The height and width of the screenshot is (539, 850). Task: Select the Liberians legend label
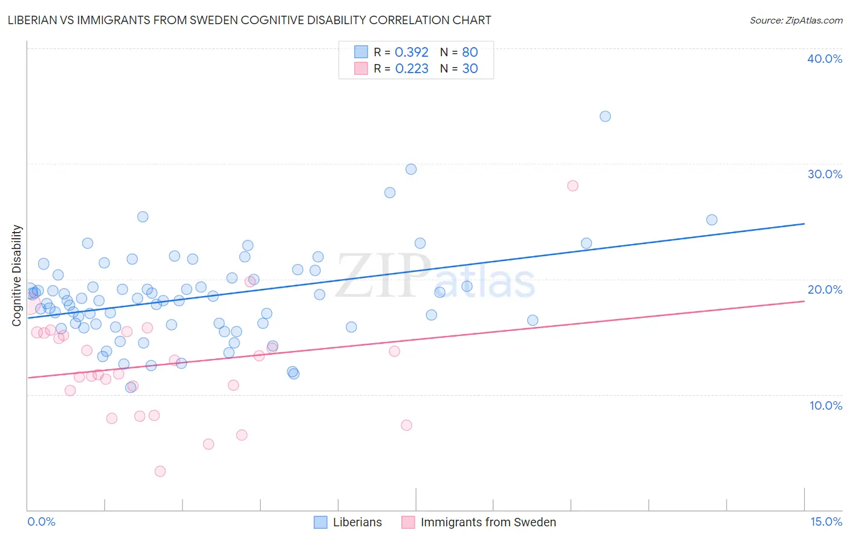357,522
